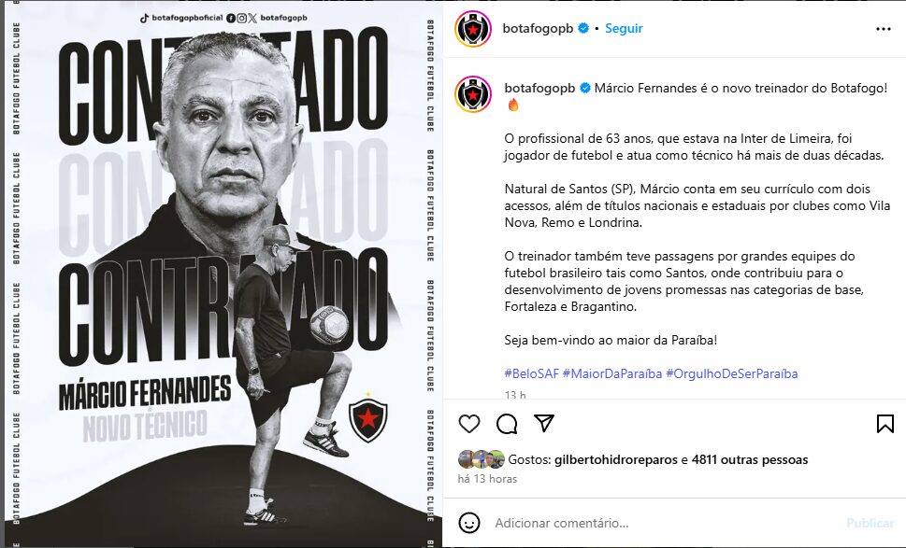Open comments via speech bubble icon
The image size is (906, 548).
coord(507,424)
